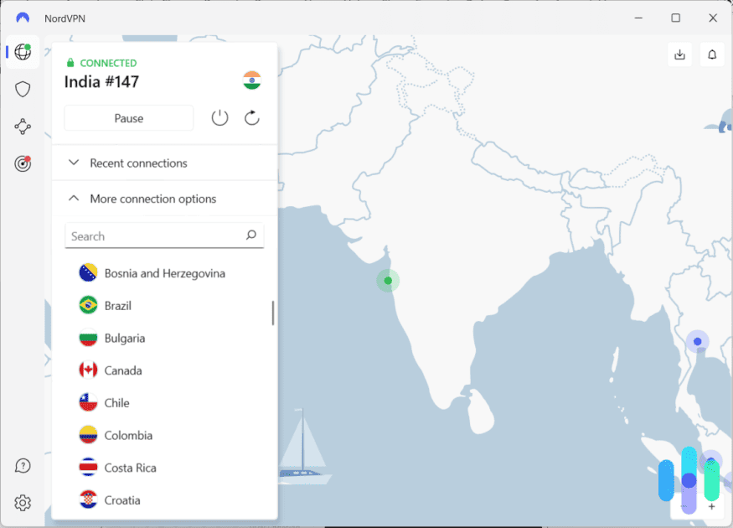The image size is (733, 528).
Task: Select Costa Rica server
Action: pyautogui.click(x=130, y=468)
